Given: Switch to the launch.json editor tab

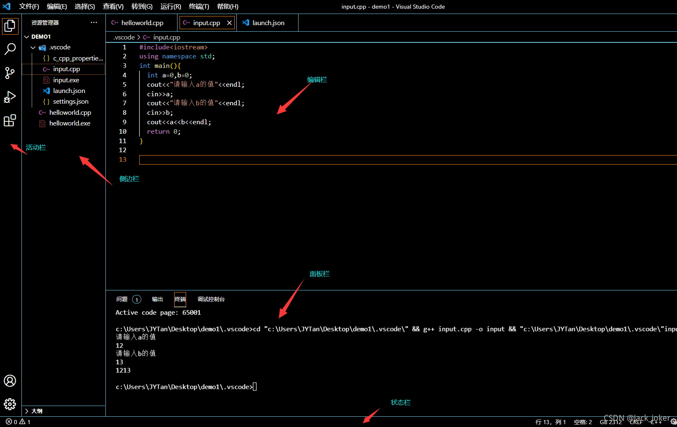Looking at the screenshot, I should click(268, 23).
